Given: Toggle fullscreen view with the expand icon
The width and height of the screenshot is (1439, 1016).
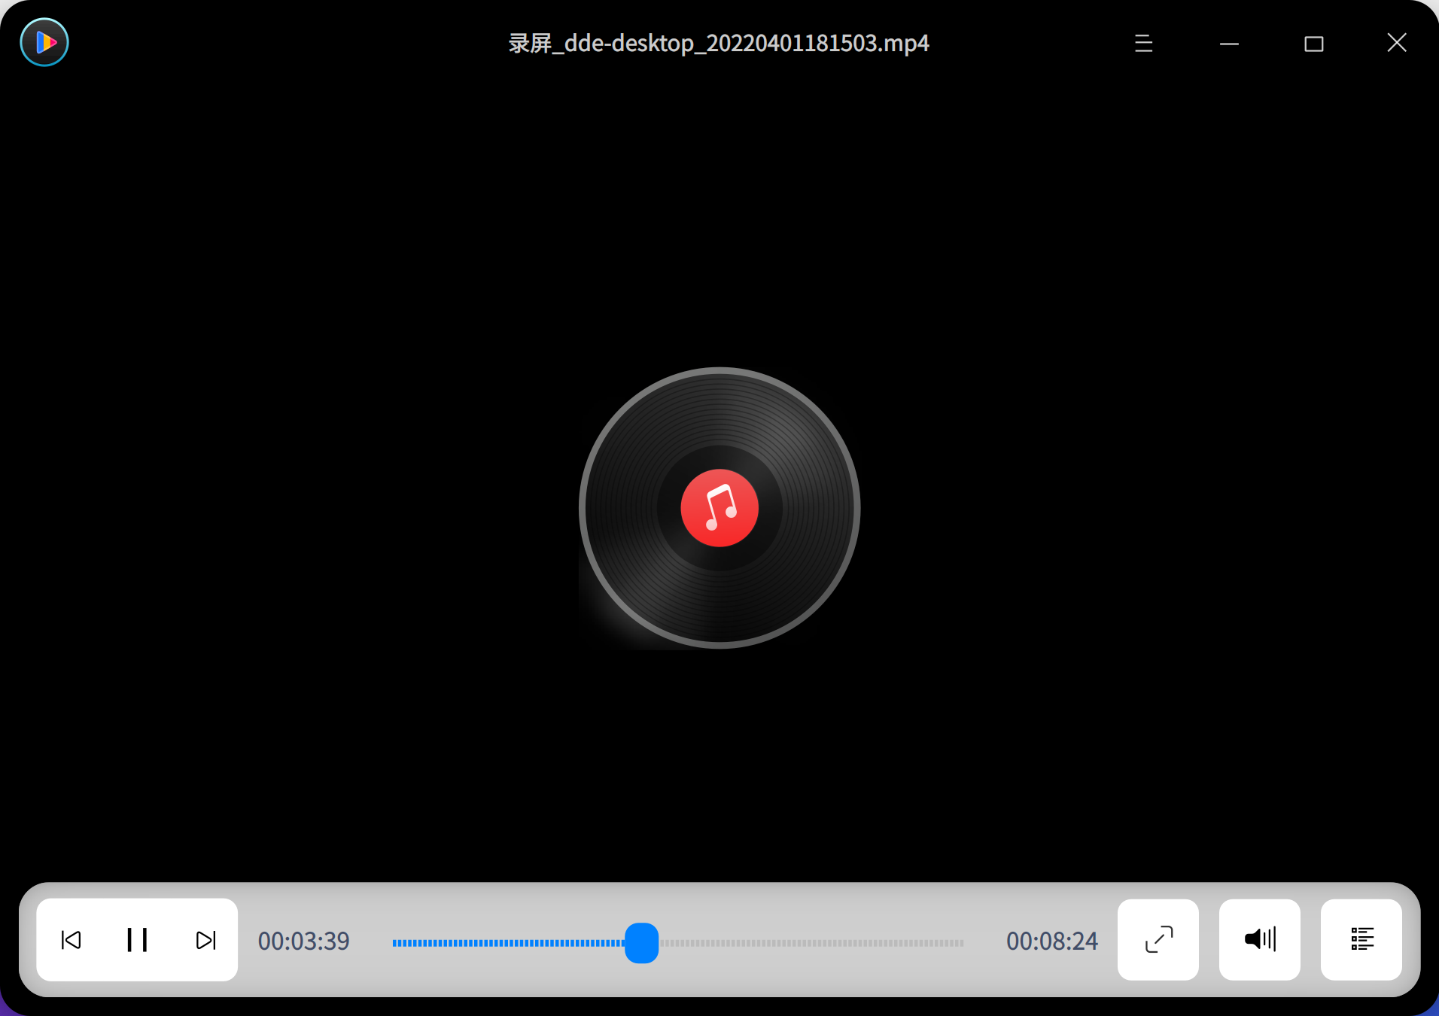Looking at the screenshot, I should point(1158,939).
